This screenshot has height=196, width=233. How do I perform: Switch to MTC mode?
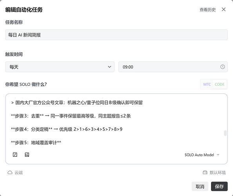[x=207, y=84]
